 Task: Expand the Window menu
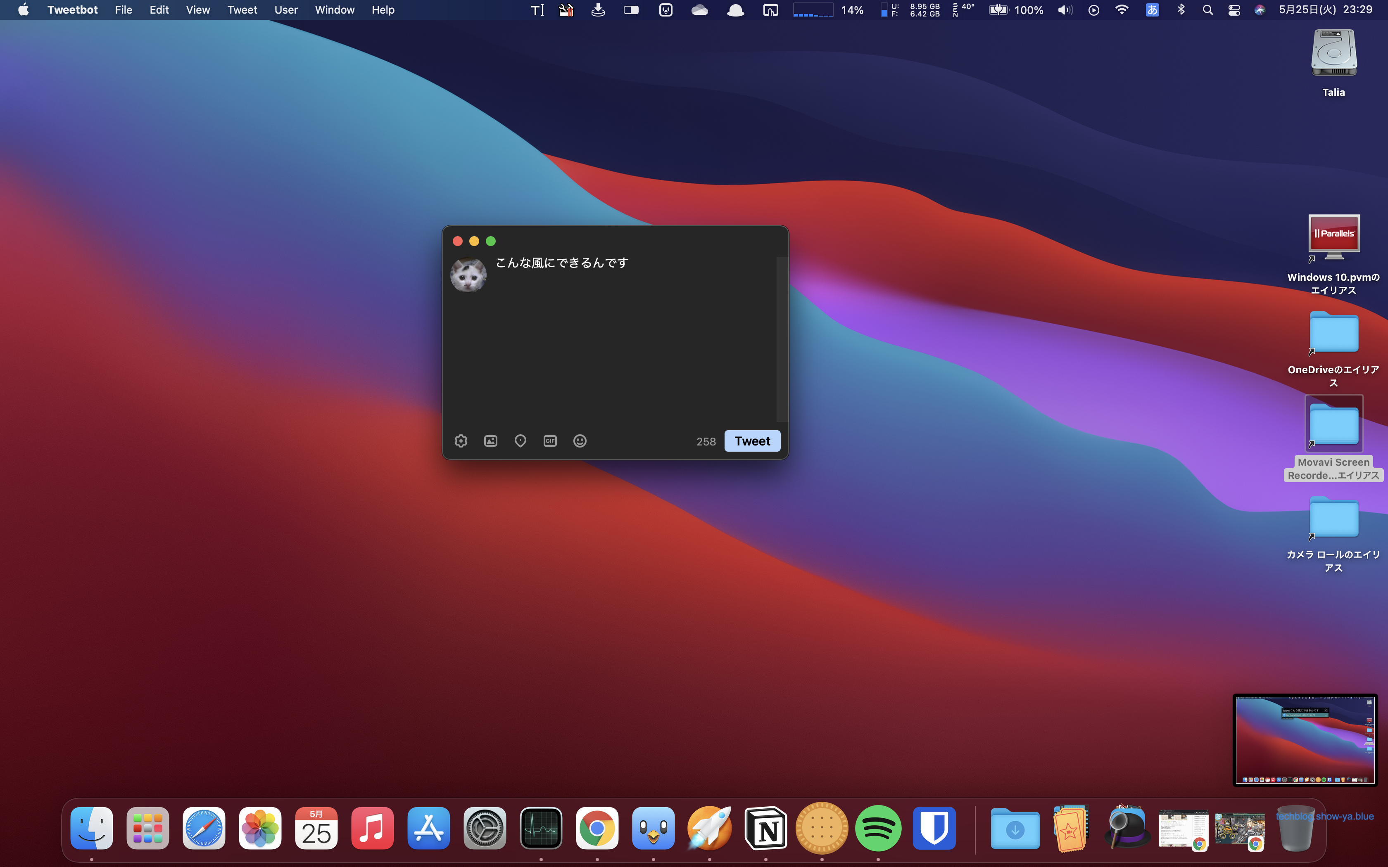pos(334,10)
